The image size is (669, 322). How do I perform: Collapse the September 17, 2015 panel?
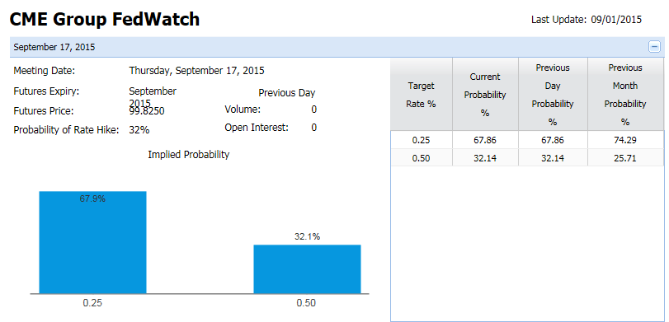(x=654, y=47)
